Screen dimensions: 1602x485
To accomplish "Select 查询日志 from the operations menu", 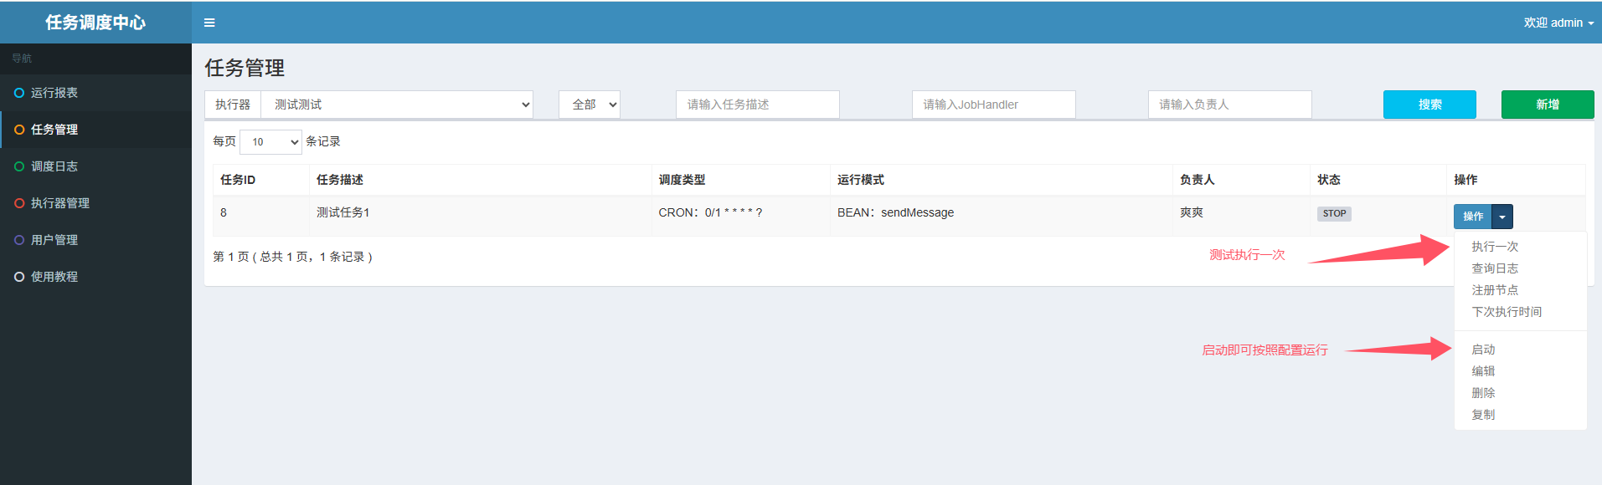I will 1495,268.
